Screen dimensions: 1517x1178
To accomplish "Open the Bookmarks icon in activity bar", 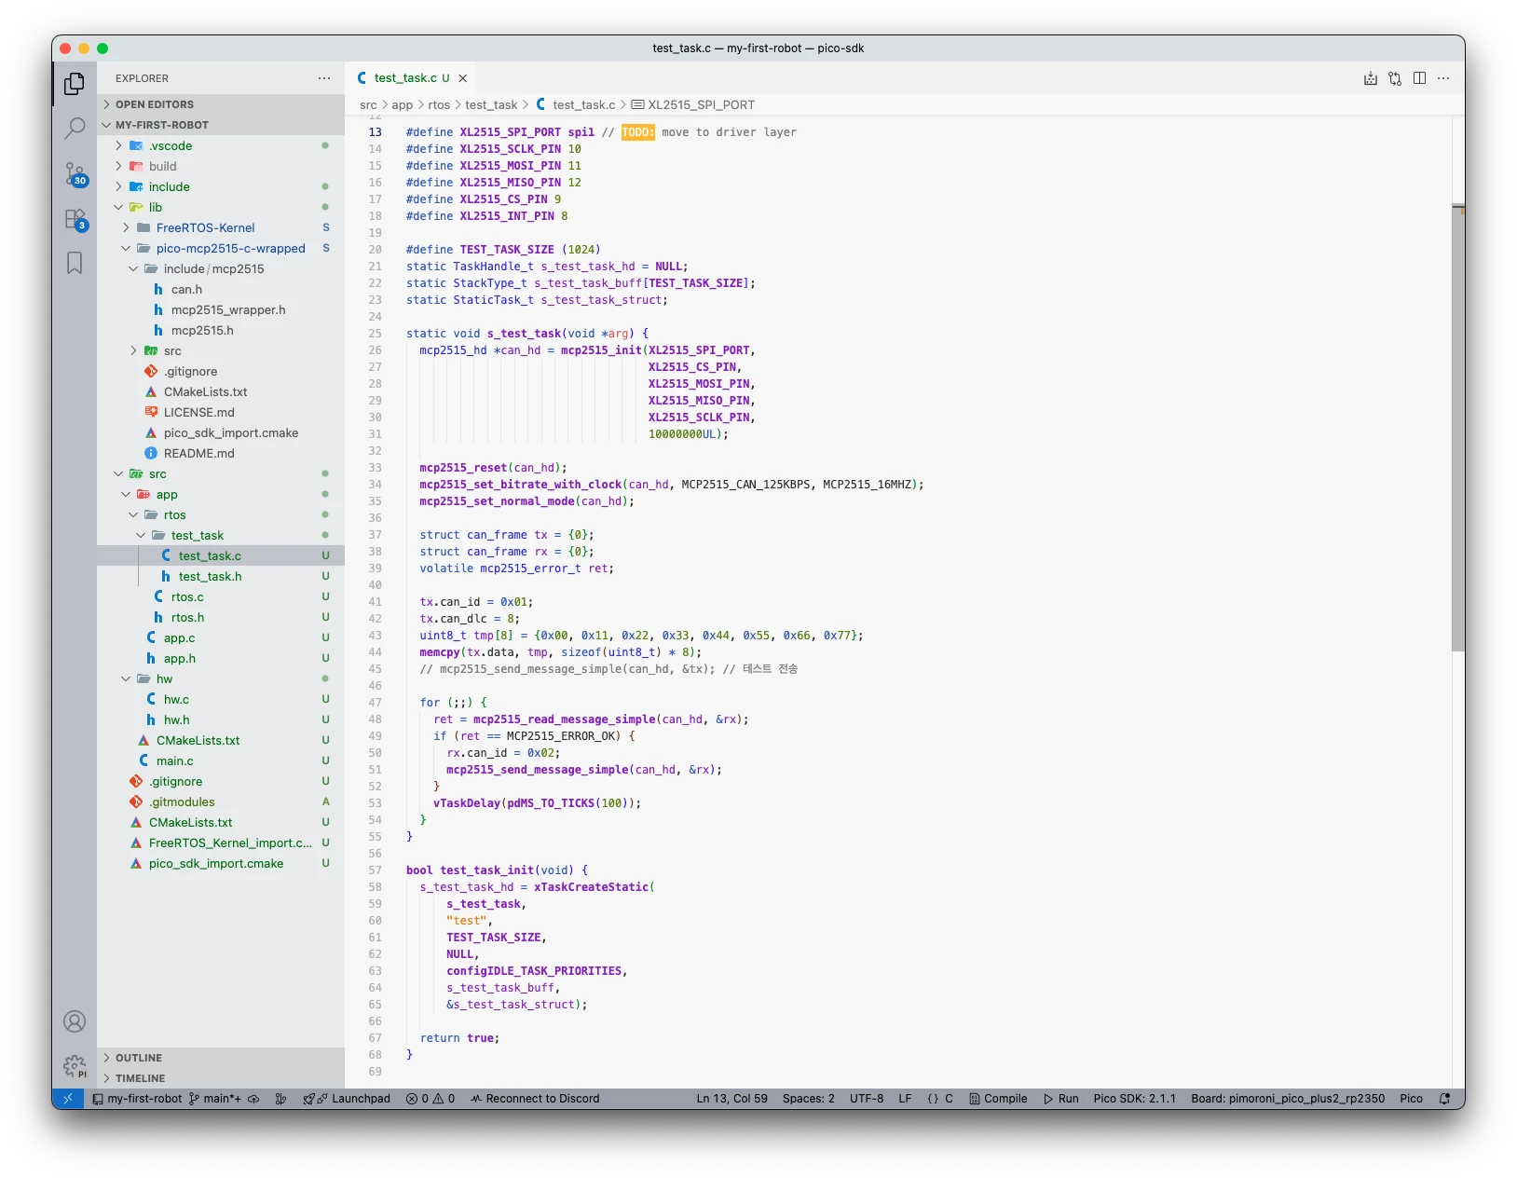I will [75, 263].
